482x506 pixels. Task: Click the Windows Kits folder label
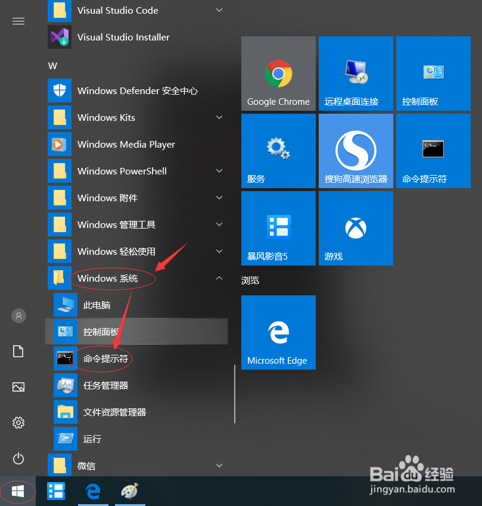[106, 117]
